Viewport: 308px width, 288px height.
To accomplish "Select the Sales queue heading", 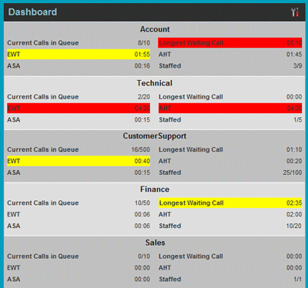I will [155, 243].
